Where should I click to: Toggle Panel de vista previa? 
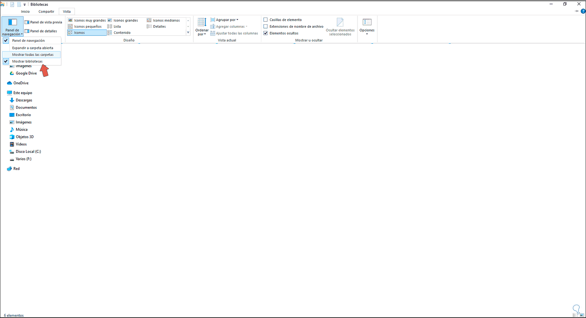[x=43, y=22]
